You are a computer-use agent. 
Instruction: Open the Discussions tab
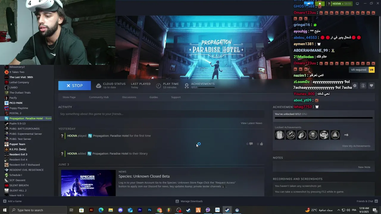[129, 97]
